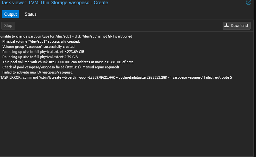
Task: Click the log line mentioning 2.79 GiB
Action: (40, 57)
